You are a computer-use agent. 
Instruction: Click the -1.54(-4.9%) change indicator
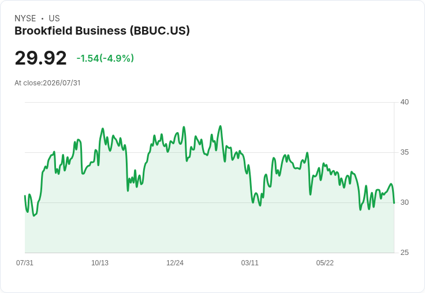click(105, 58)
